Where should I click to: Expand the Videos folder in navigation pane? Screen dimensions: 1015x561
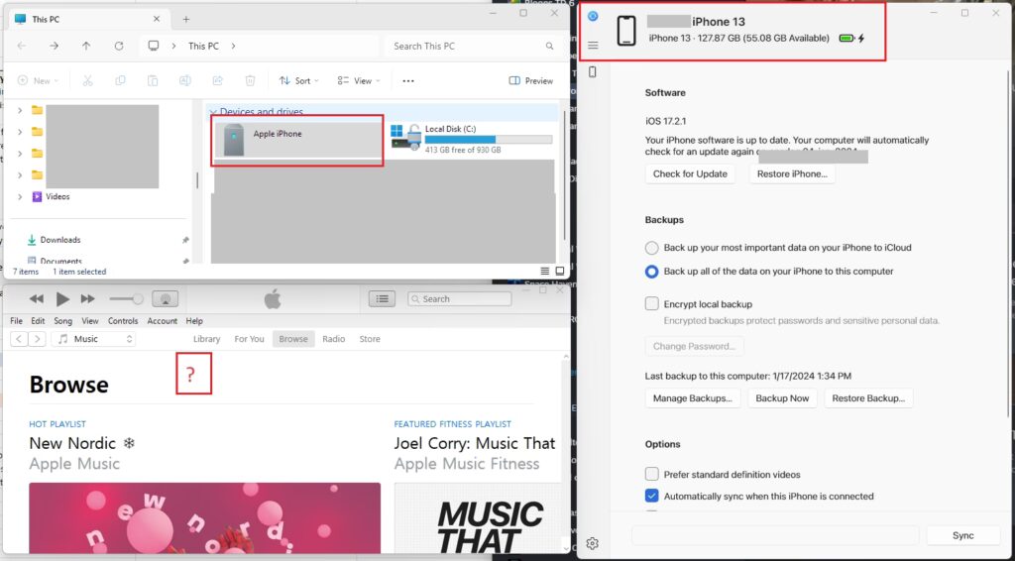pyautogui.click(x=20, y=196)
